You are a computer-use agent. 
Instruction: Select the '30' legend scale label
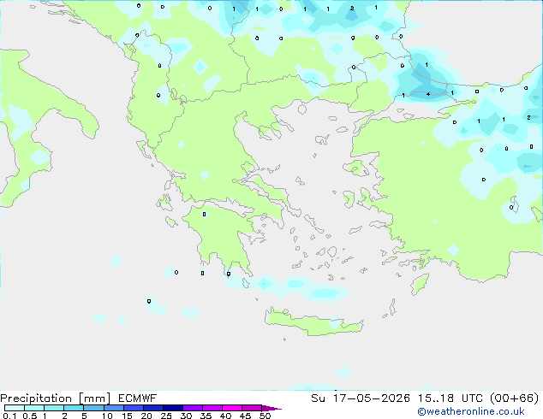point(186,416)
